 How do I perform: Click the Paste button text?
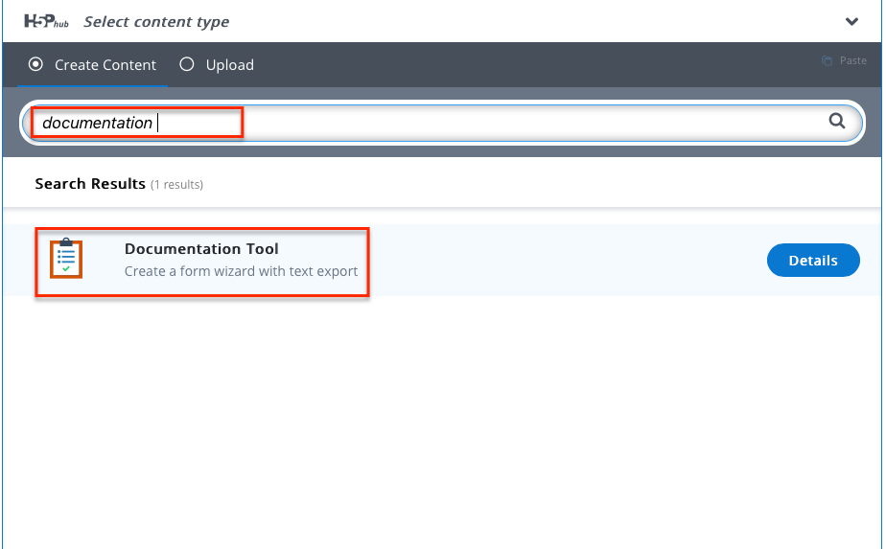pyautogui.click(x=852, y=60)
